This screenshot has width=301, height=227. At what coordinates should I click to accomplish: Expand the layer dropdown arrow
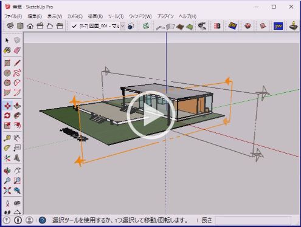122,26
